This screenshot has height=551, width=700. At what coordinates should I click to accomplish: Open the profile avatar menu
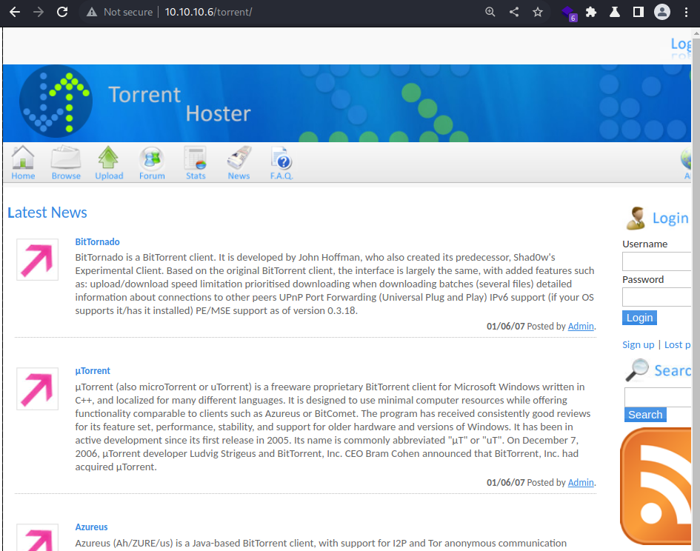point(662,12)
